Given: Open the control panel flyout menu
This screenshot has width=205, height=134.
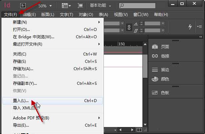Looking at the screenshot, I should tap(200, 27).
